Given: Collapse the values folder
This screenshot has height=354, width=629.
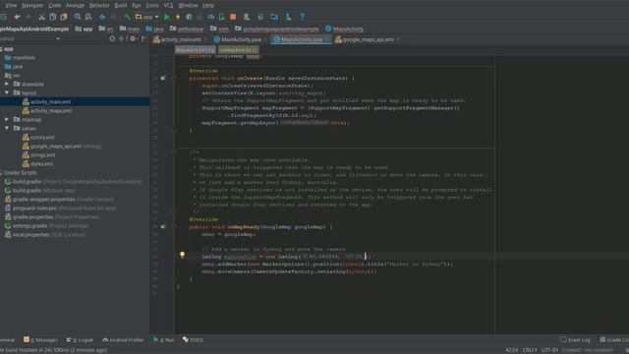Looking at the screenshot, I should tap(7, 128).
